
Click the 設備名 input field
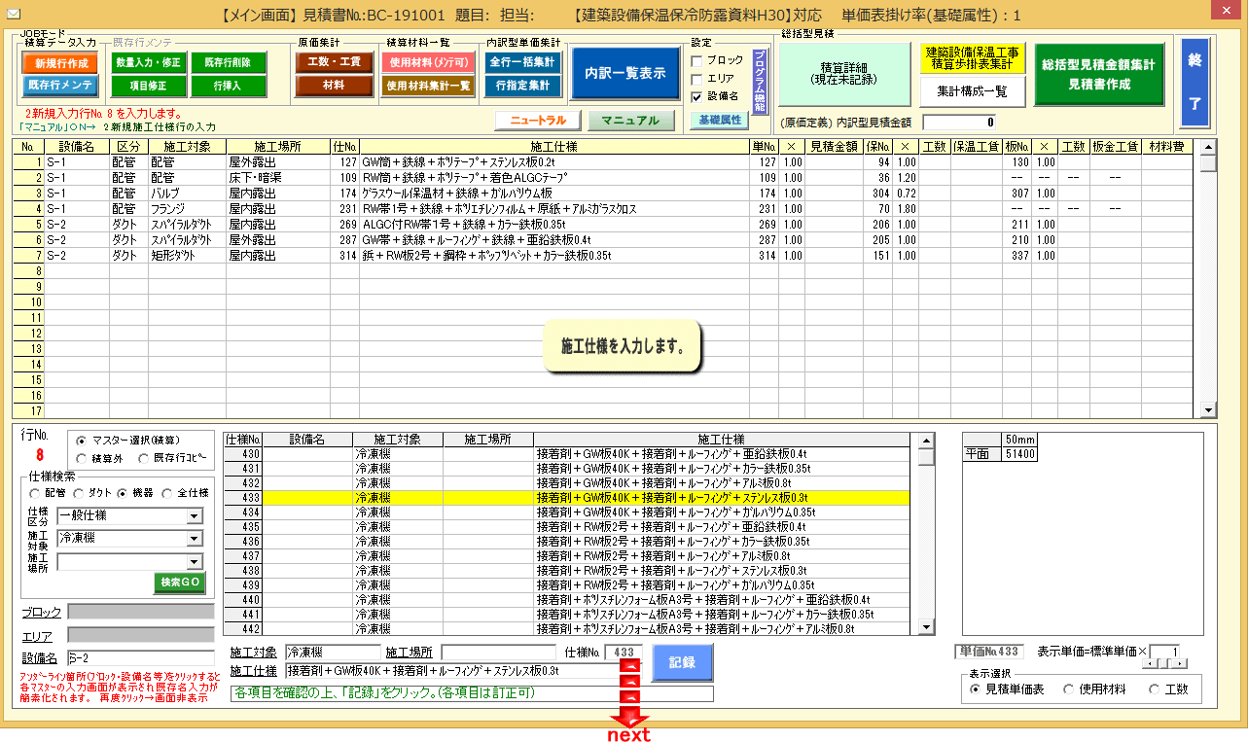(x=140, y=659)
